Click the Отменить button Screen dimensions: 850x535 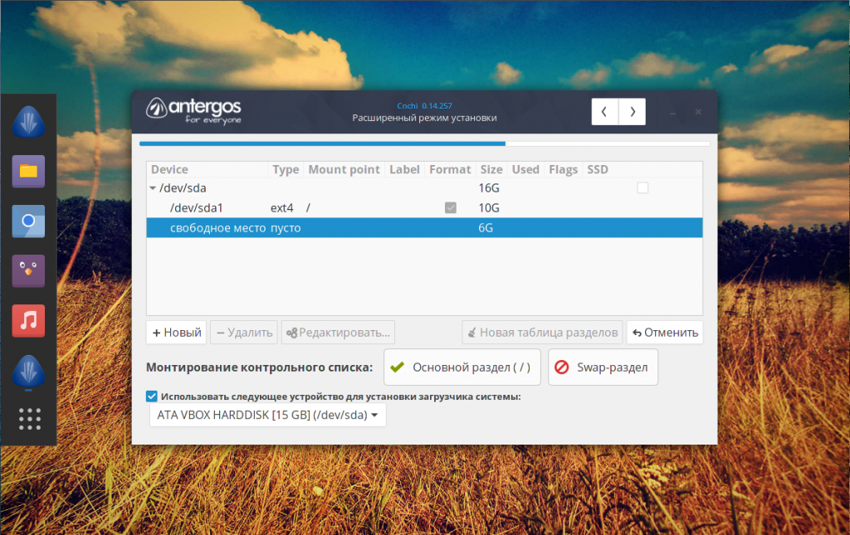tap(665, 333)
